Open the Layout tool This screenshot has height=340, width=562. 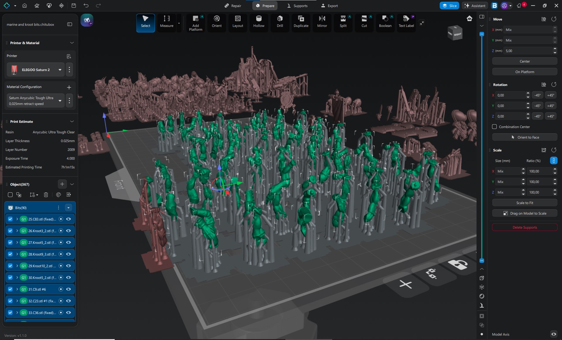[237, 22]
